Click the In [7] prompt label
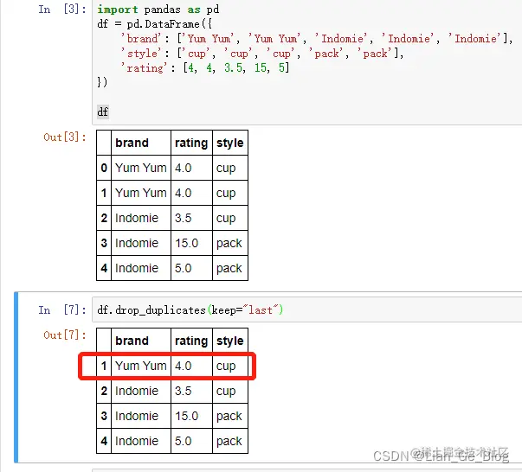This screenshot has width=522, height=472. point(62,309)
